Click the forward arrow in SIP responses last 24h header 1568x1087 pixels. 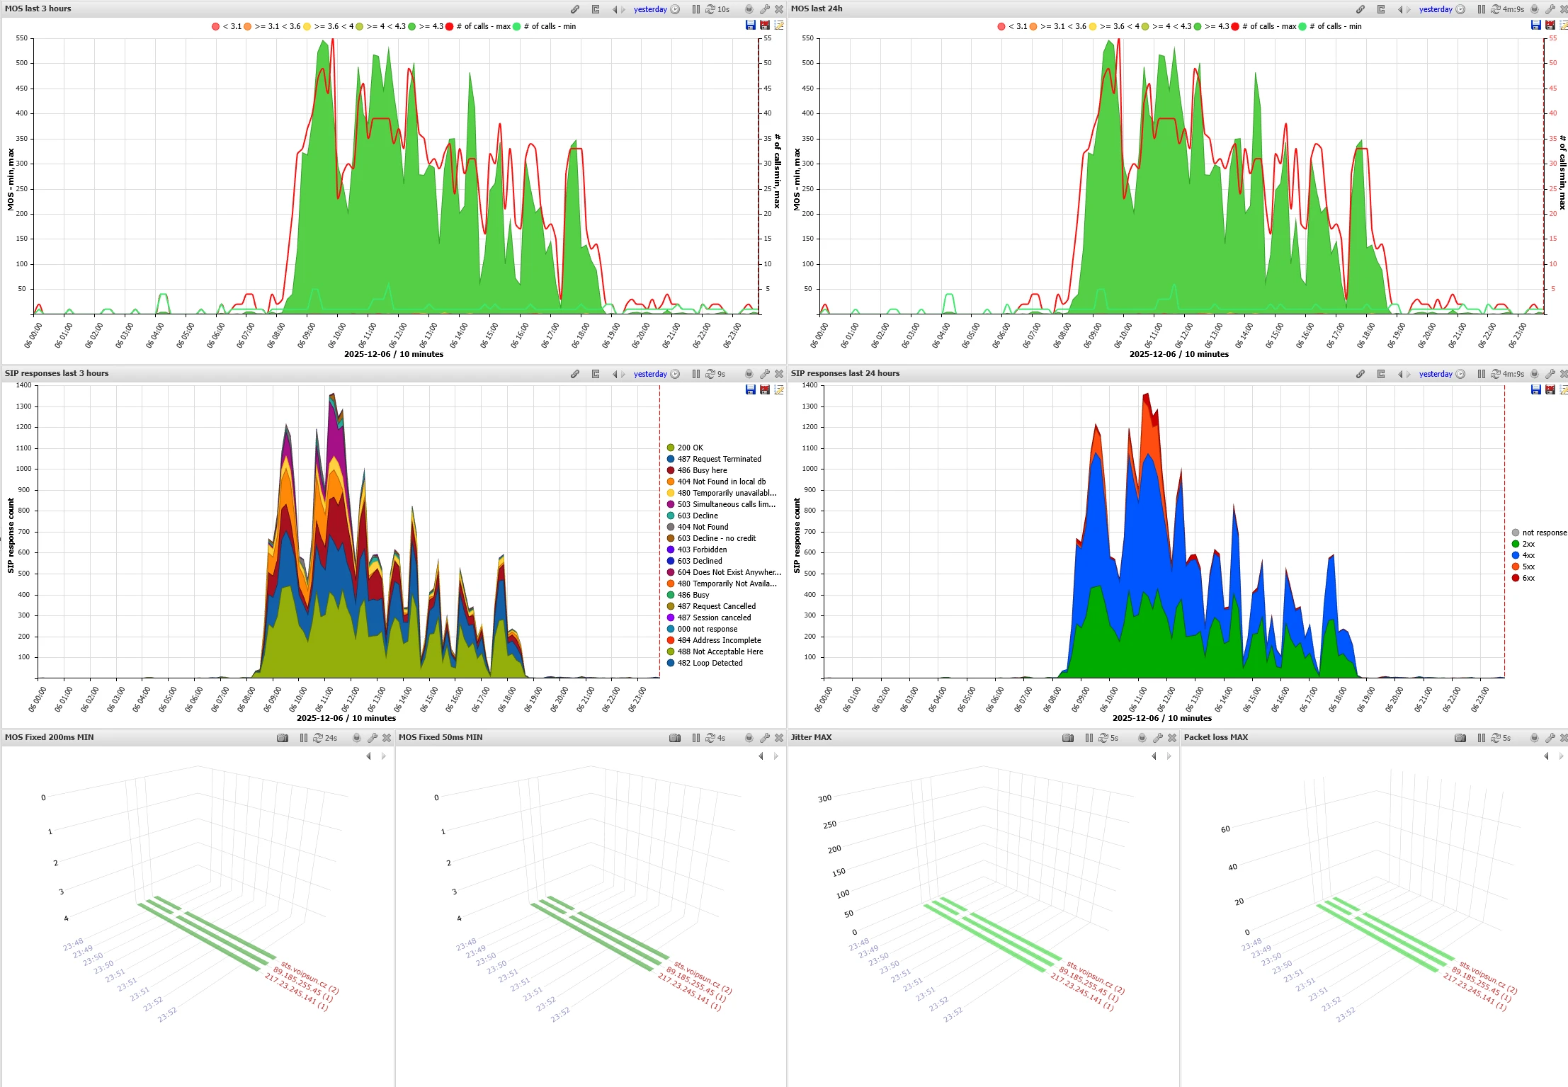click(1408, 373)
